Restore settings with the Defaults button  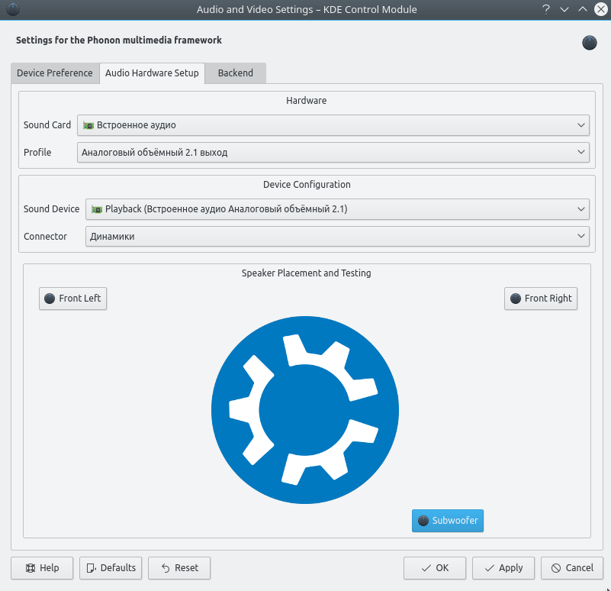click(111, 568)
